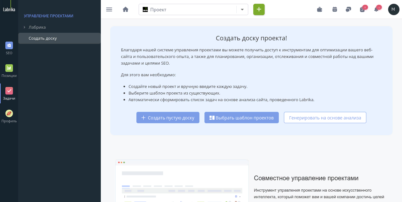Click Генерировать на основе анализа button
Image resolution: width=402 pixels, height=202 pixels.
[325, 118]
